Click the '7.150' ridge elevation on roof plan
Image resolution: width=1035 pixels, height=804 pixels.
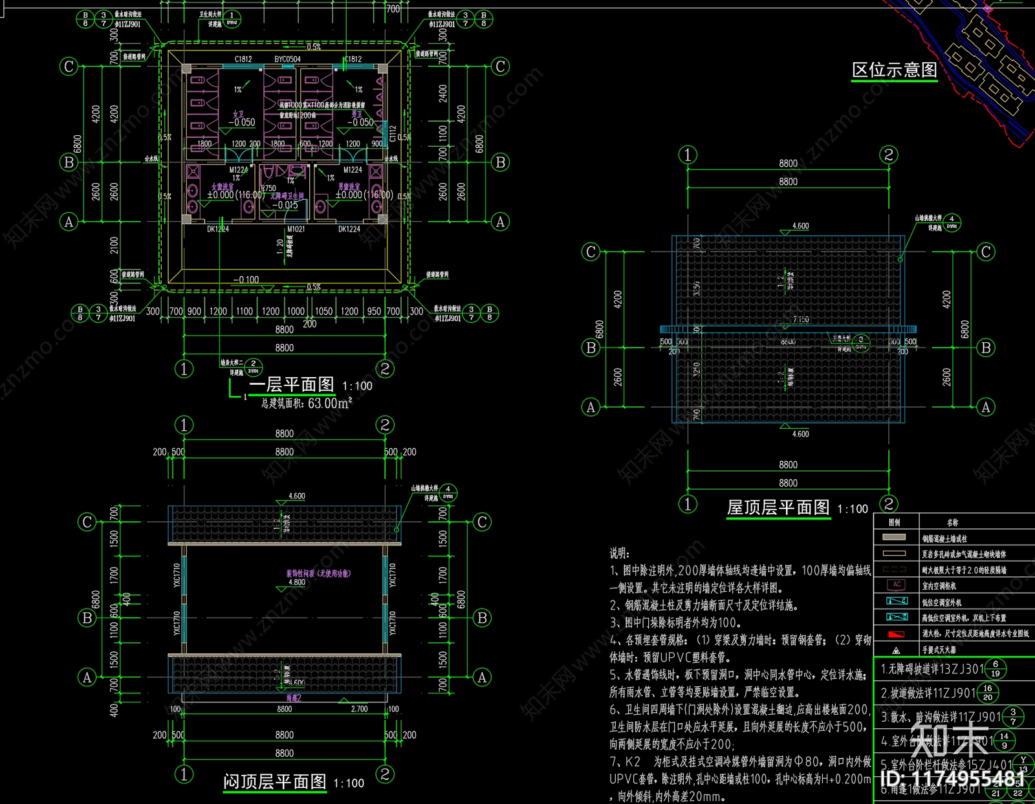click(x=801, y=320)
